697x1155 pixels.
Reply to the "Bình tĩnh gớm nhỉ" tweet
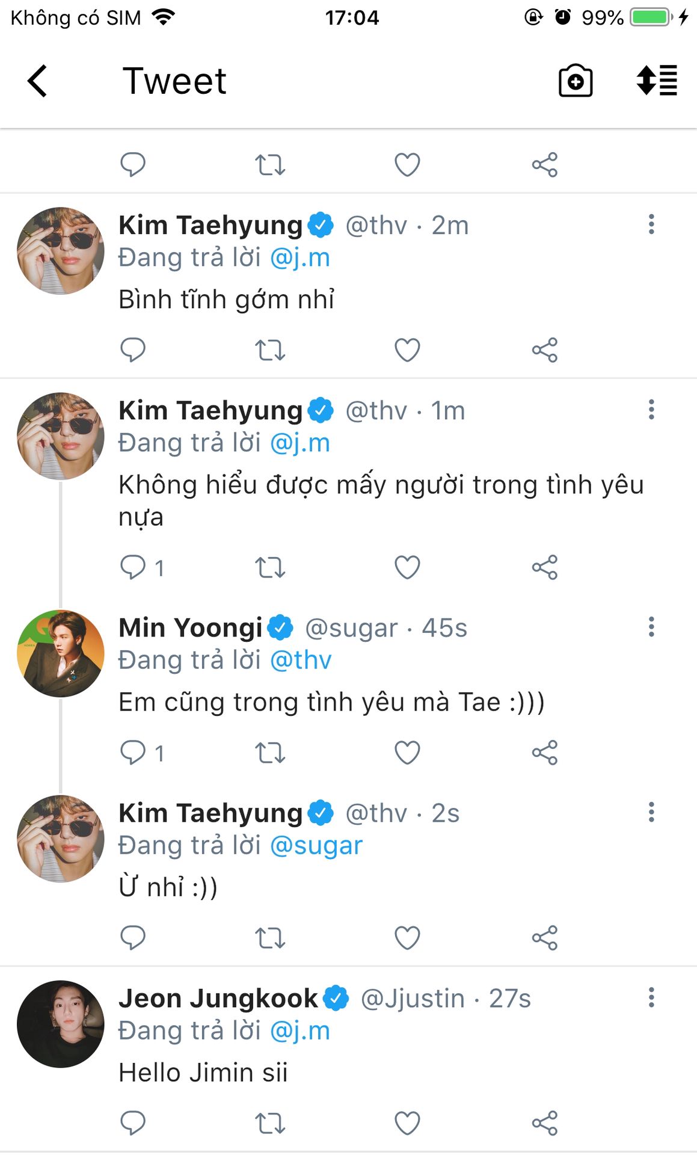click(133, 350)
